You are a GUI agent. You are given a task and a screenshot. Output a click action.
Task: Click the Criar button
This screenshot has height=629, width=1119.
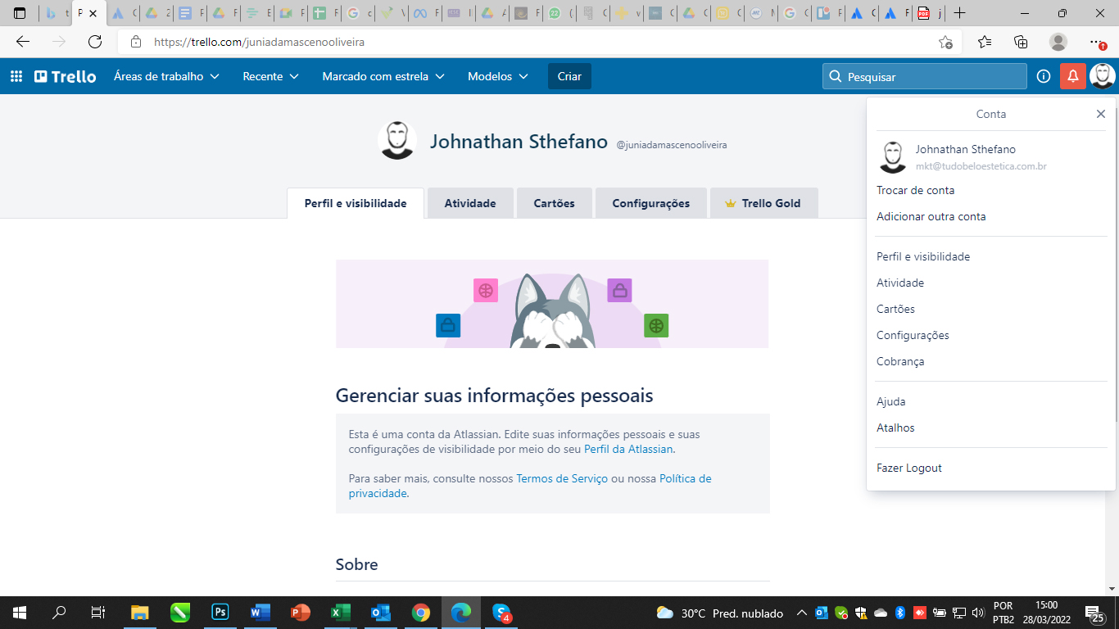(569, 76)
